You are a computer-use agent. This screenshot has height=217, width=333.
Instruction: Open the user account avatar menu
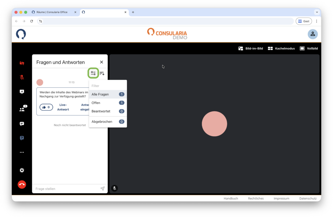313,34
